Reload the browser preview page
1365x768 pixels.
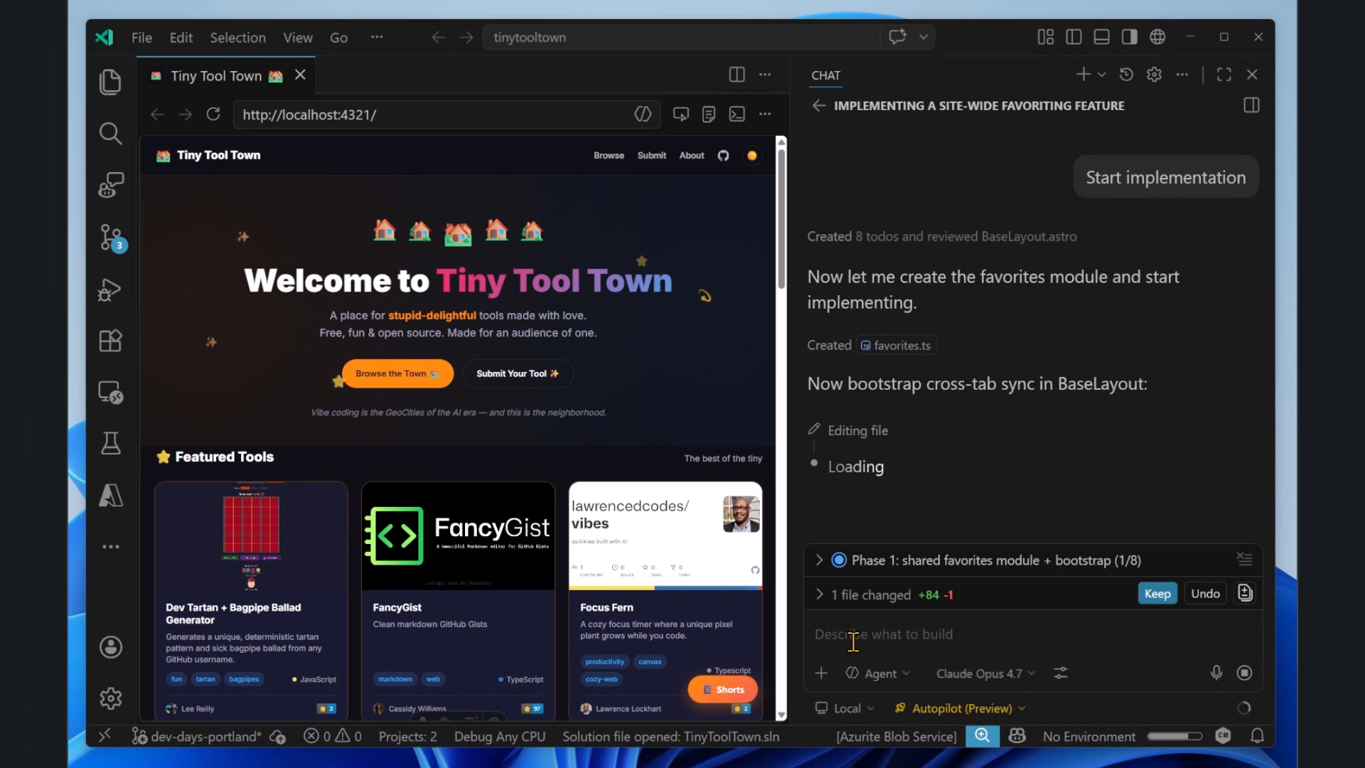(213, 114)
